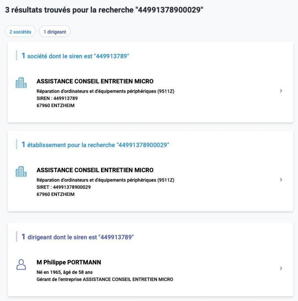Open the M Philippe PORTMANN profile link
The height and width of the screenshot is (301, 298).
tap(69, 262)
